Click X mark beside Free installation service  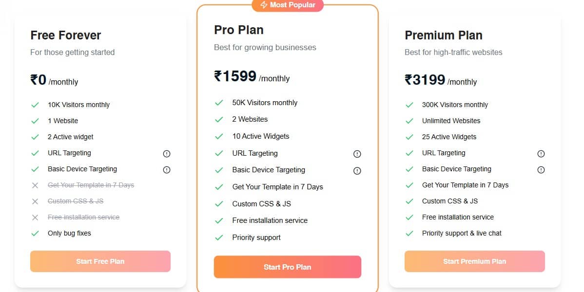35,218
